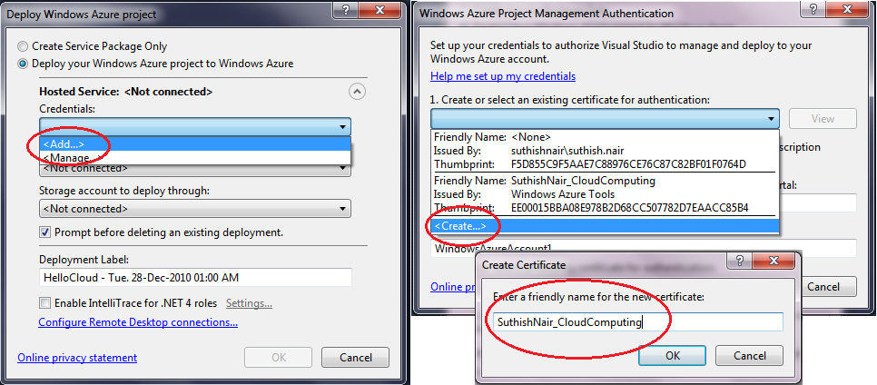Click OK in Create Certificate dialog

(x=673, y=355)
